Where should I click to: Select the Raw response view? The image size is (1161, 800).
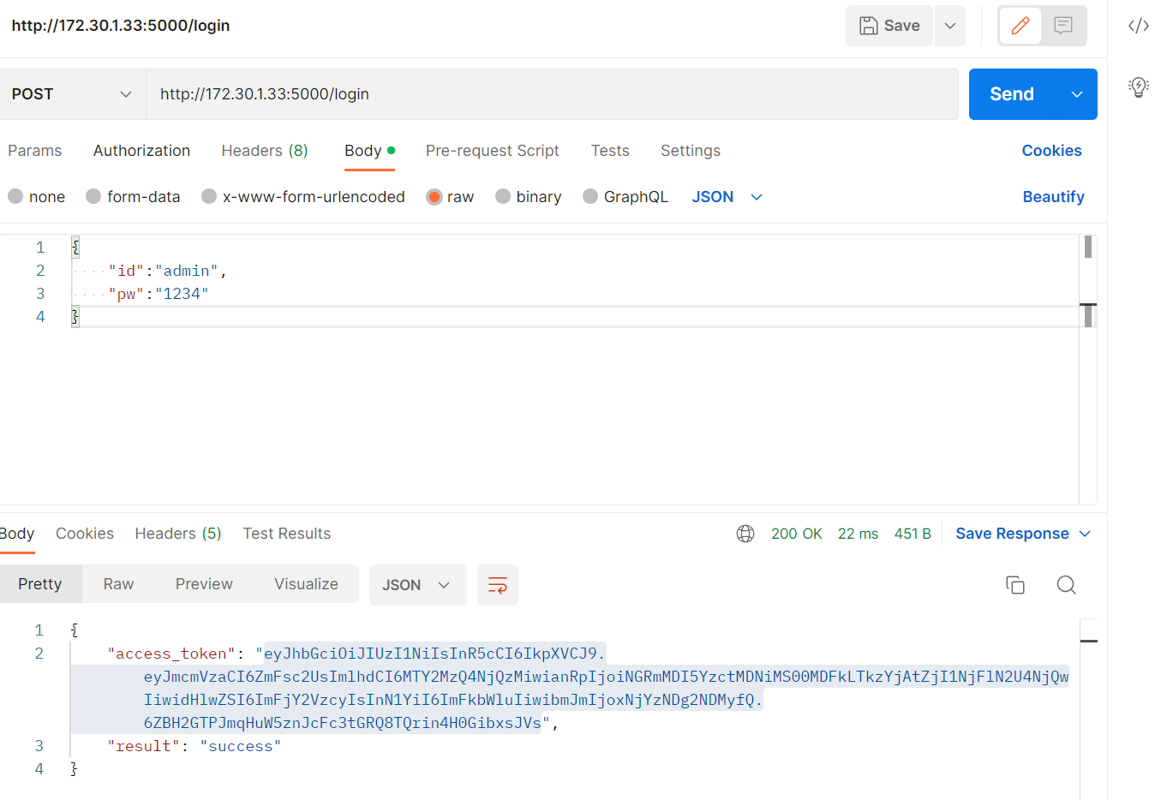[118, 584]
